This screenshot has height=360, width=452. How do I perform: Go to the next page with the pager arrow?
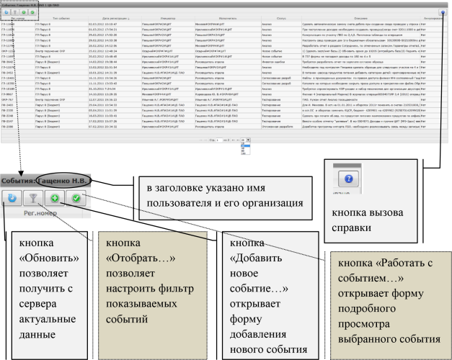point(234,140)
